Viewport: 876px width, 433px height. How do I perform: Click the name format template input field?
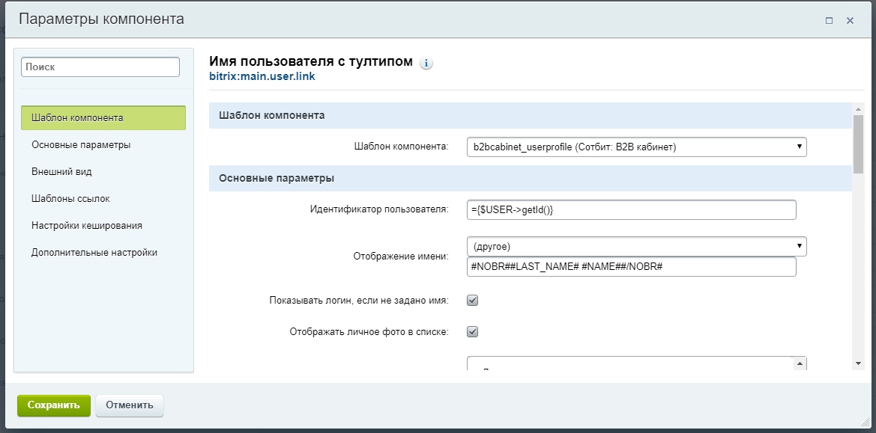coord(631,266)
